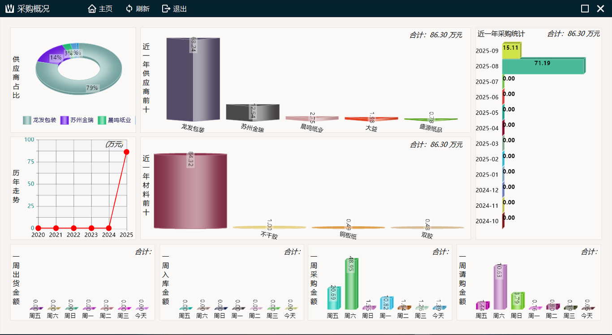
Task: Click the 退出 exit icon
Action: pos(166,9)
